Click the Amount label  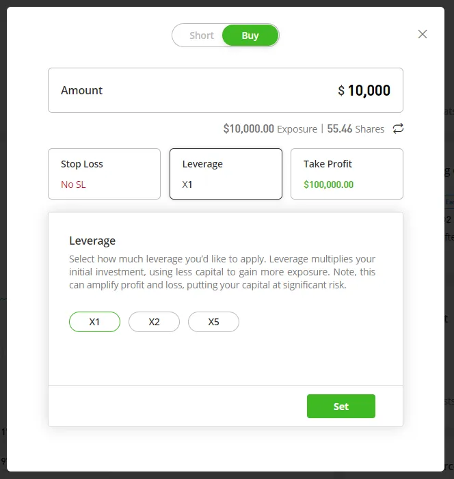tap(81, 90)
